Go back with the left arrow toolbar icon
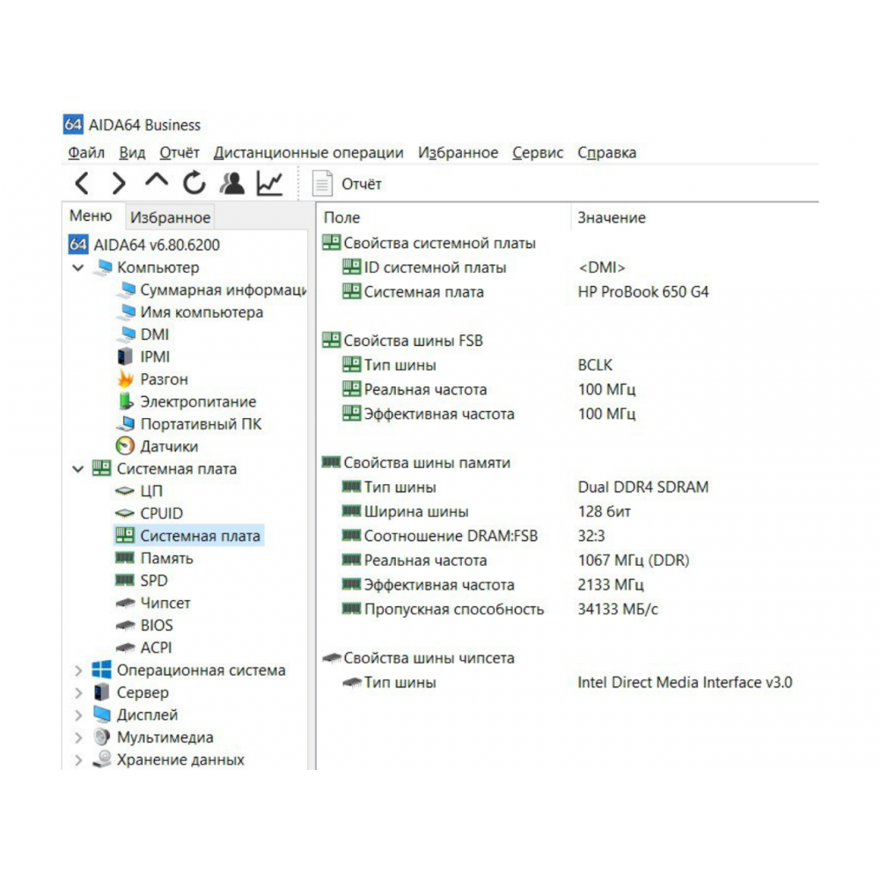Image resolution: width=880 pixels, height=880 pixels. [x=82, y=184]
